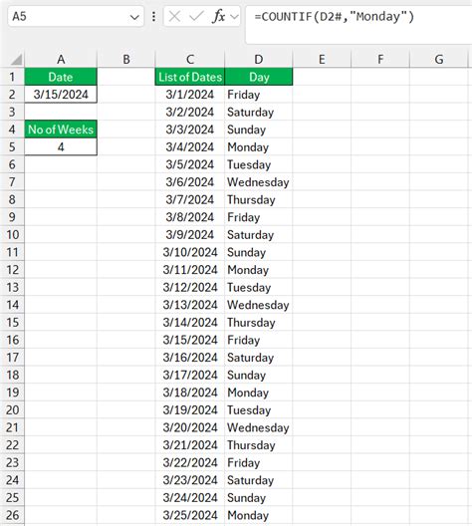
Task: Click the Day header cell
Action: (x=259, y=77)
